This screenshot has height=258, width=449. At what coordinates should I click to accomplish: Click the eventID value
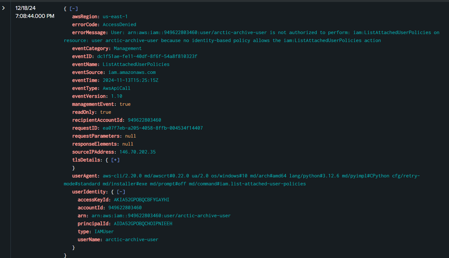(147, 56)
